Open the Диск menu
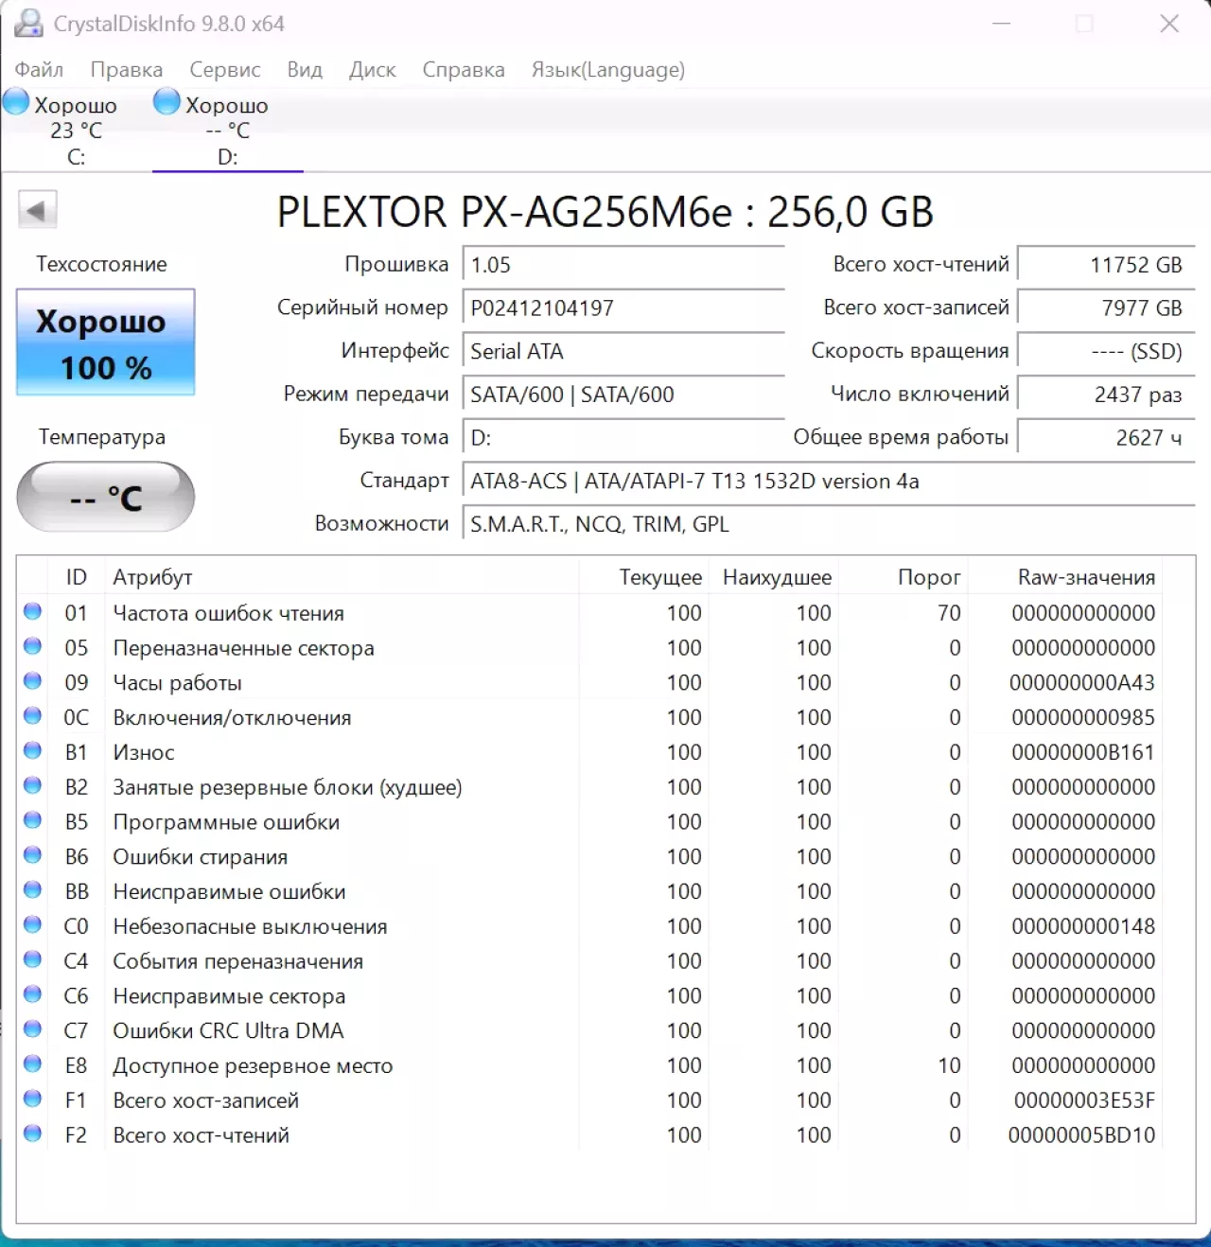Viewport: 1211px width, 1247px height. point(372,70)
